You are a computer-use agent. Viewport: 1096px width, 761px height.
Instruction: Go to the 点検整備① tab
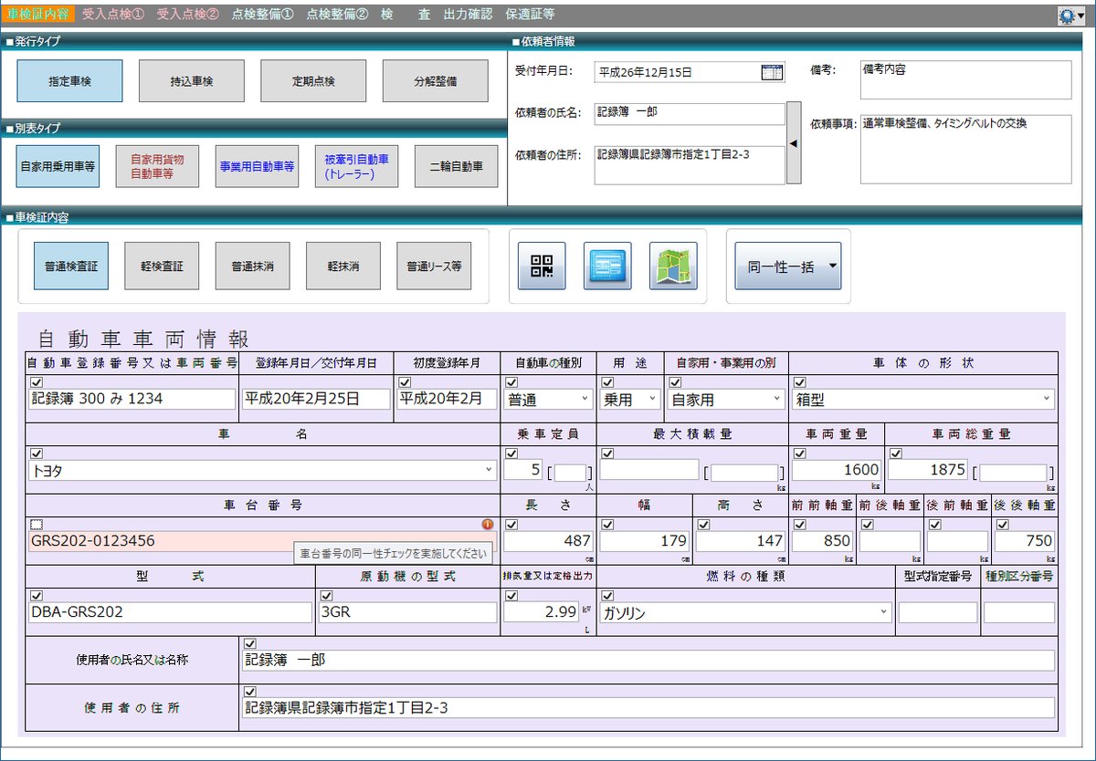(x=263, y=15)
